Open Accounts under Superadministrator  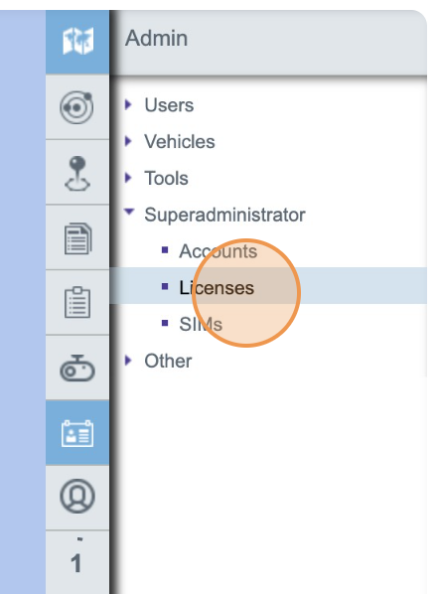(219, 251)
